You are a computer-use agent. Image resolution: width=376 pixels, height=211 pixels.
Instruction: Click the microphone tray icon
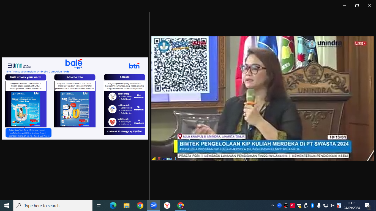pyautogui.click(x=319, y=206)
